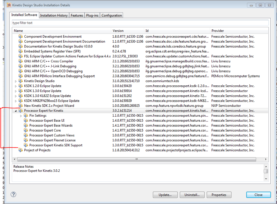Screen dimensions: 277x204
Task: Expand the KSDK MK82FN256xxx15 Eclipse Update node
Action: pos(16,101)
